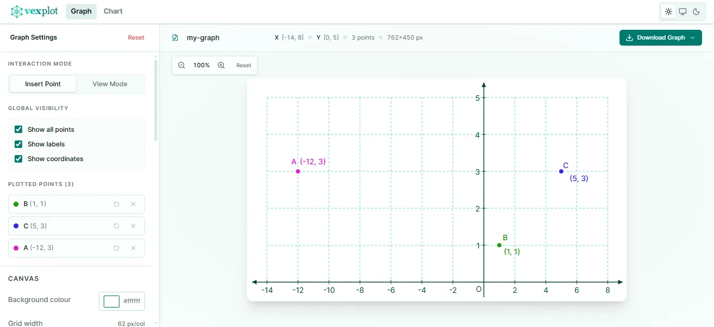The width and height of the screenshot is (714, 327).
Task: Remove point C with its X icon
Action: pyautogui.click(x=133, y=226)
